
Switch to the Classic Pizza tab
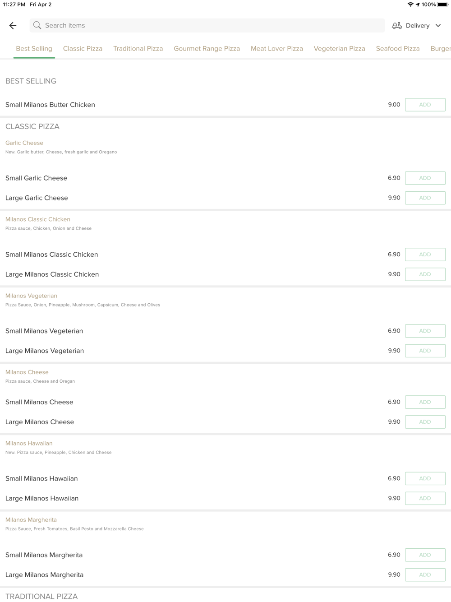(83, 48)
